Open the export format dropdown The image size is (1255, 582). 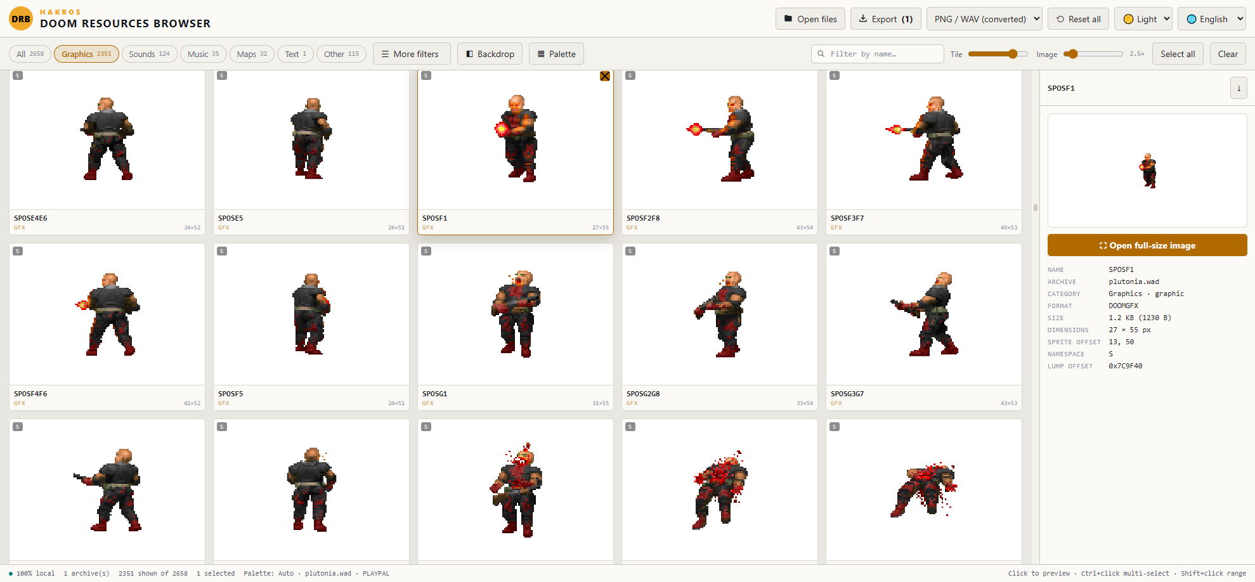pos(984,19)
